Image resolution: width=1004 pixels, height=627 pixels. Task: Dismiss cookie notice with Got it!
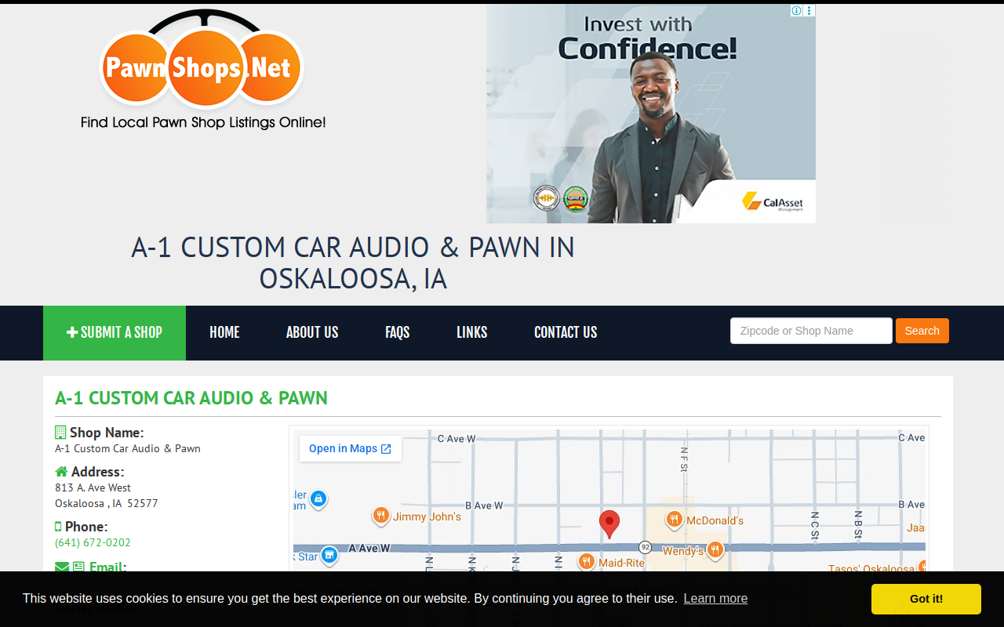pyautogui.click(x=926, y=599)
